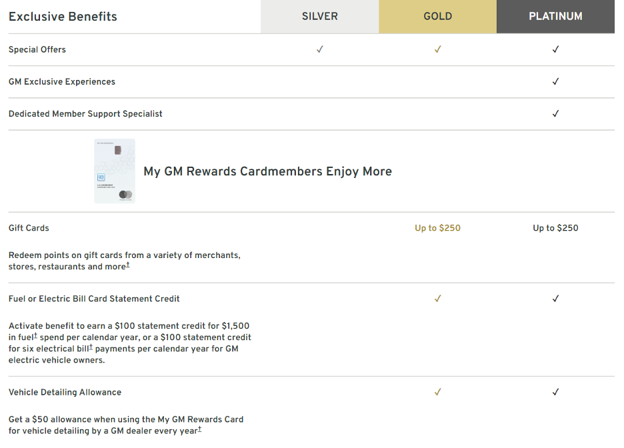Click Gold checkmark for Fuel or Electric Bill Credit
This screenshot has height=448, width=624.
click(x=437, y=299)
